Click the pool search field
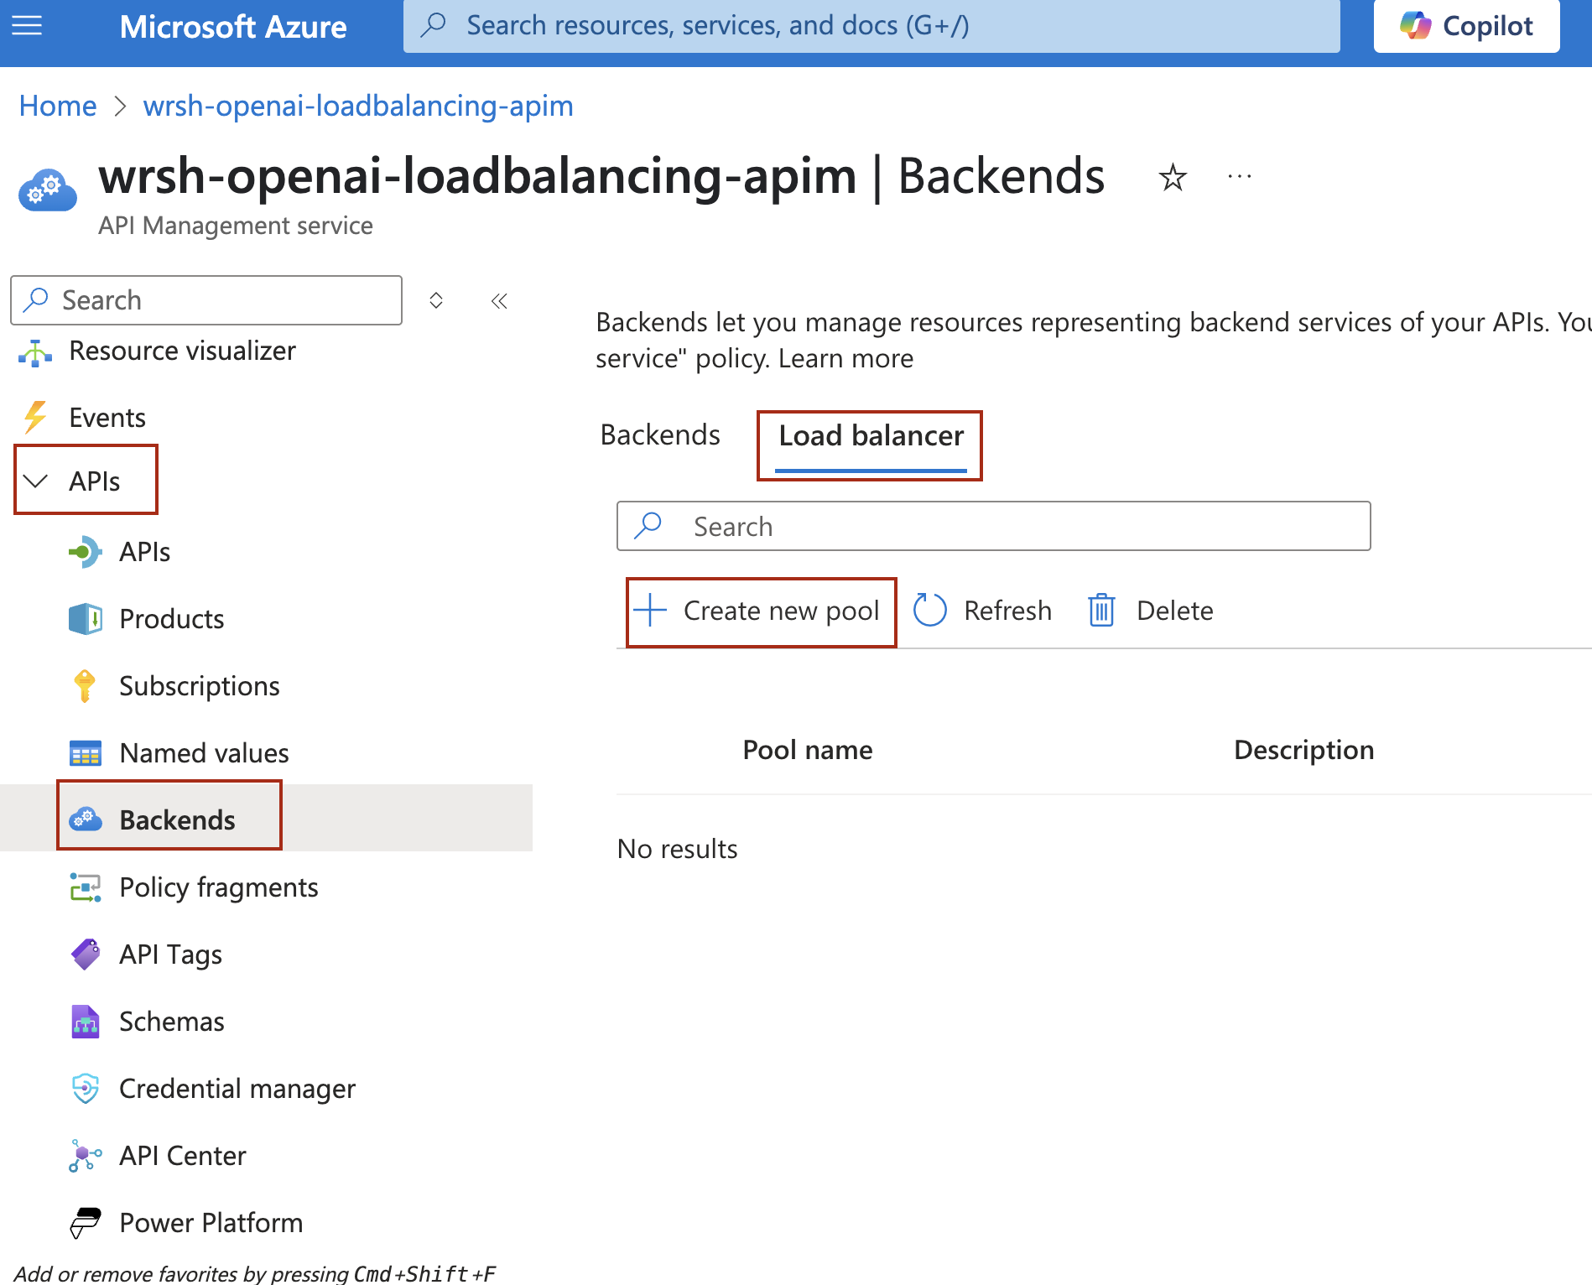 click(993, 527)
